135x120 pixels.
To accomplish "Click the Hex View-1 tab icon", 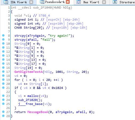I will click(x=79, y=2).
